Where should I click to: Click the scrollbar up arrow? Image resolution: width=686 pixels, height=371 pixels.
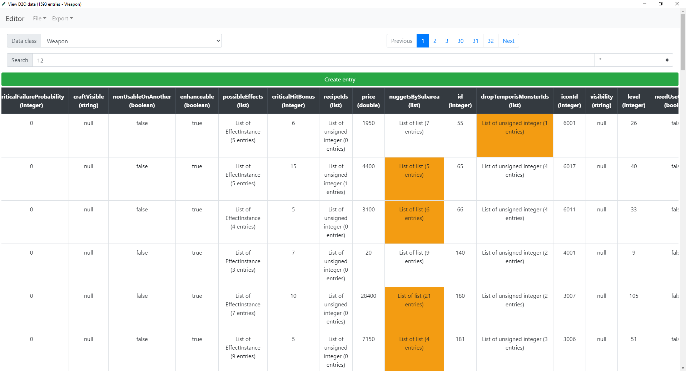pyautogui.click(x=683, y=11)
